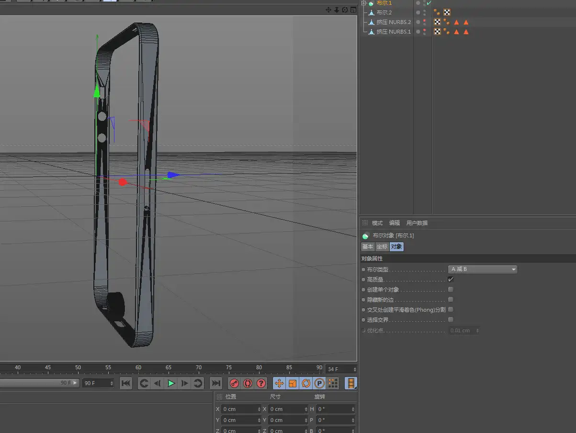Screen dimensions: 576x433
Task: Open the 用户数据 menu
Action: point(417,223)
